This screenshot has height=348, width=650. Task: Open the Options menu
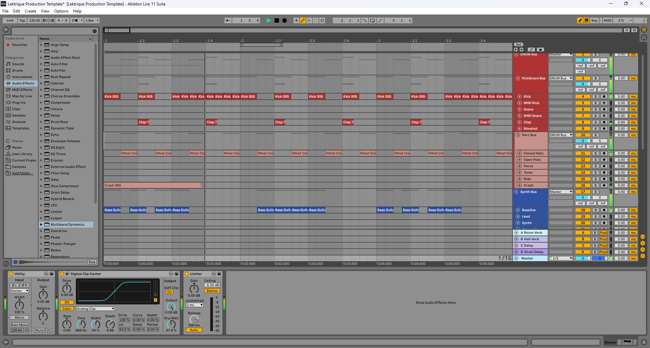click(61, 11)
